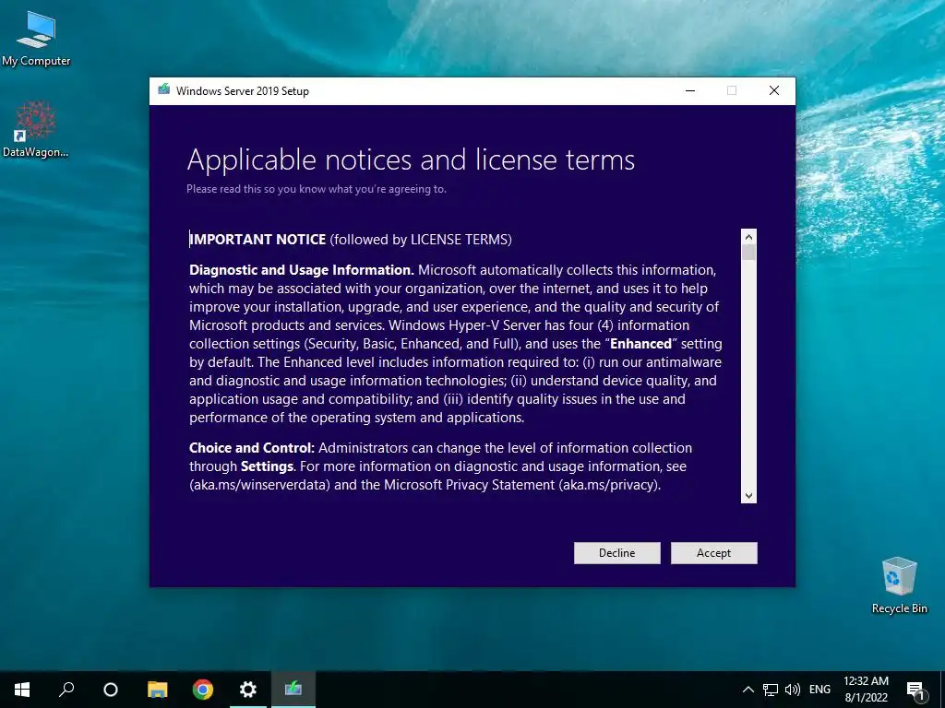Click '(aka.ms/privacy)' text
Image resolution: width=945 pixels, height=708 pixels.
pyautogui.click(x=608, y=485)
